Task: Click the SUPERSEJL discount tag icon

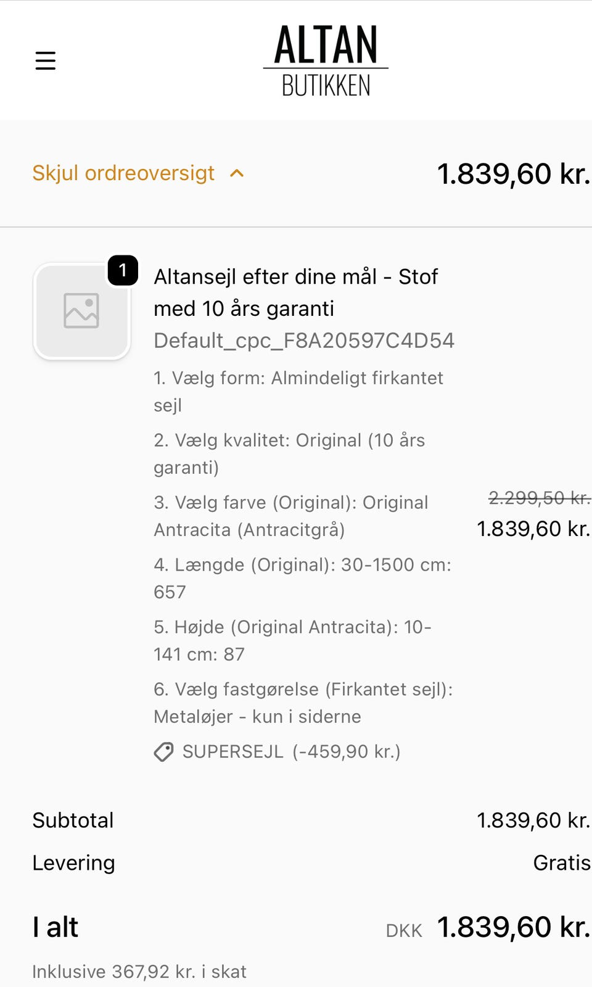Action: coord(163,752)
